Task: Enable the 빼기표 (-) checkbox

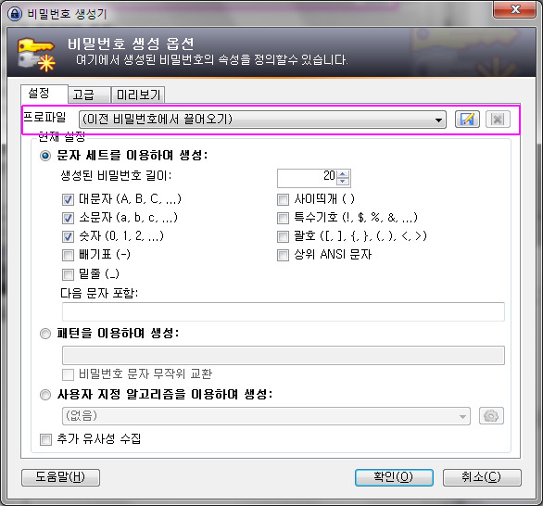Action: 68,255
